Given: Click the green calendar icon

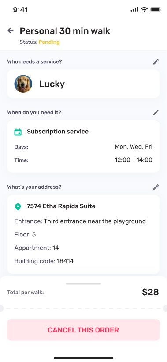Looking at the screenshot, I should (18, 132).
